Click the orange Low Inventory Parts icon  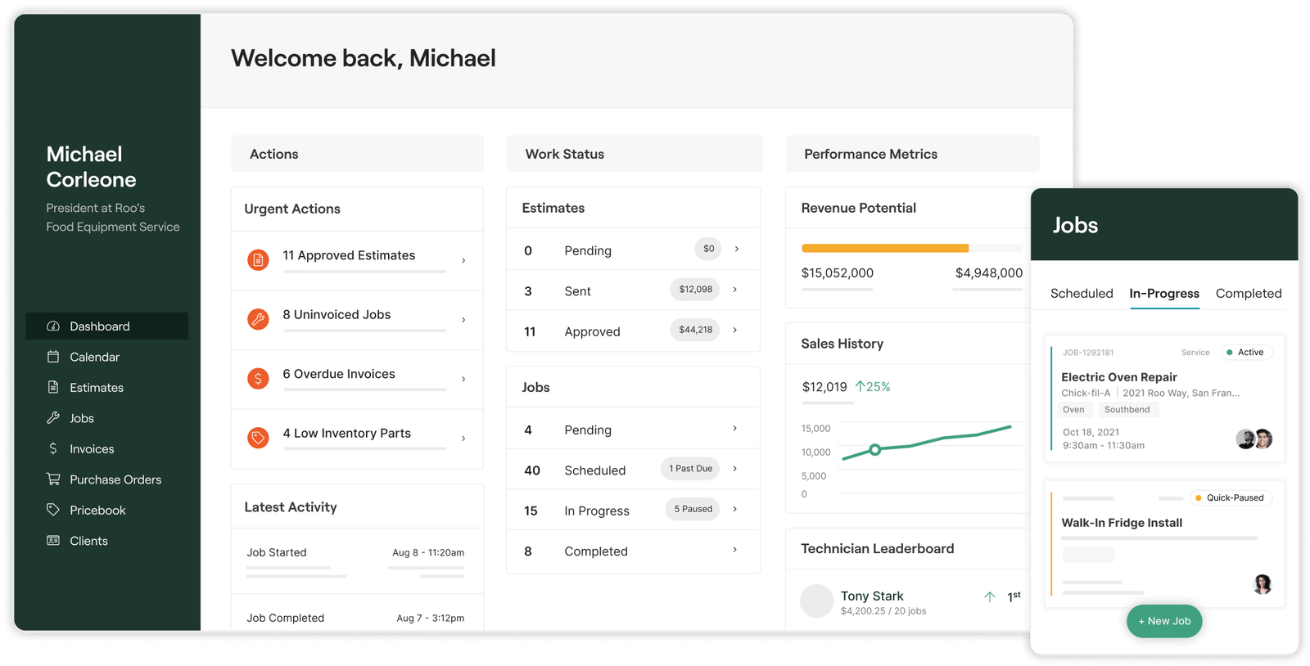click(258, 438)
